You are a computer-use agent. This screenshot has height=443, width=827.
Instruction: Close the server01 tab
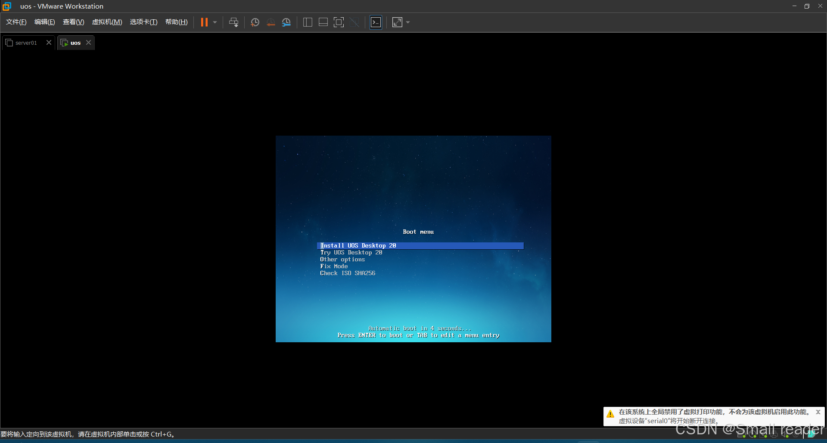[49, 42]
